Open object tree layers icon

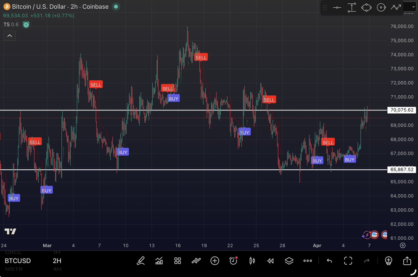(x=289, y=261)
